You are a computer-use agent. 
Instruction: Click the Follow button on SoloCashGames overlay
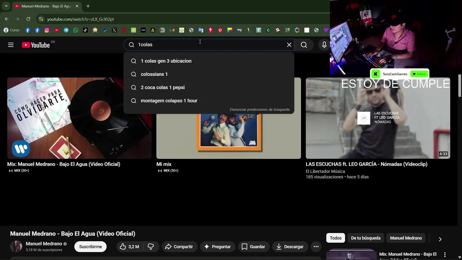(x=419, y=74)
